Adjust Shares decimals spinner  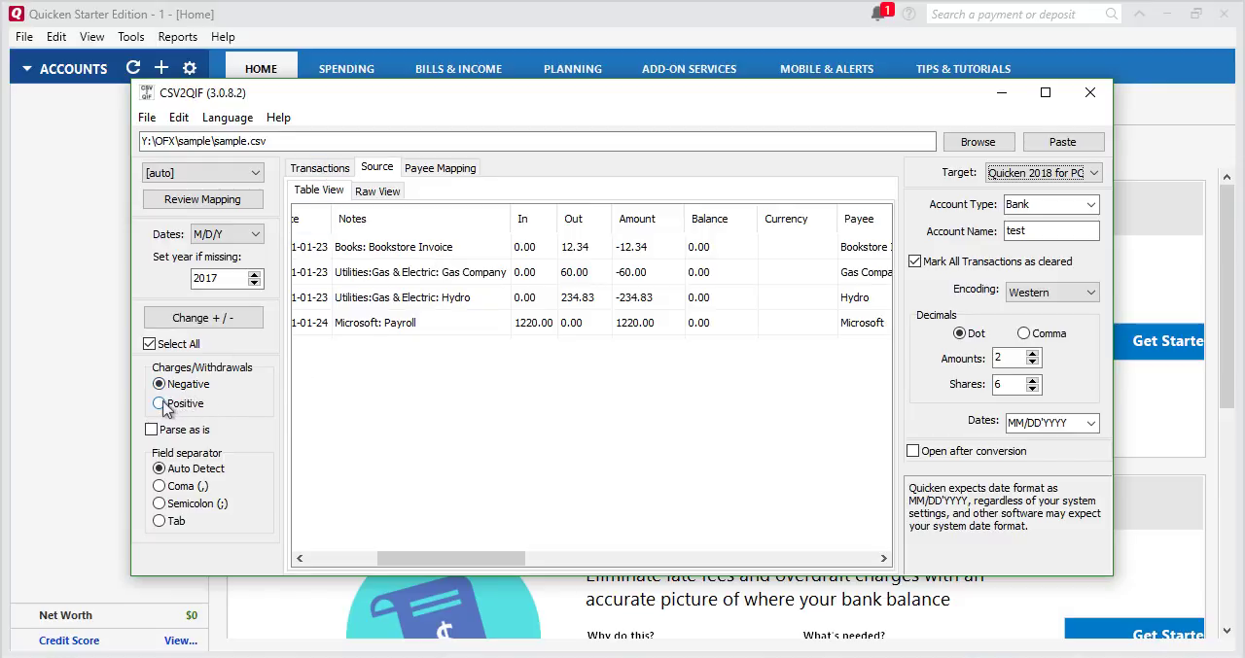click(1033, 385)
